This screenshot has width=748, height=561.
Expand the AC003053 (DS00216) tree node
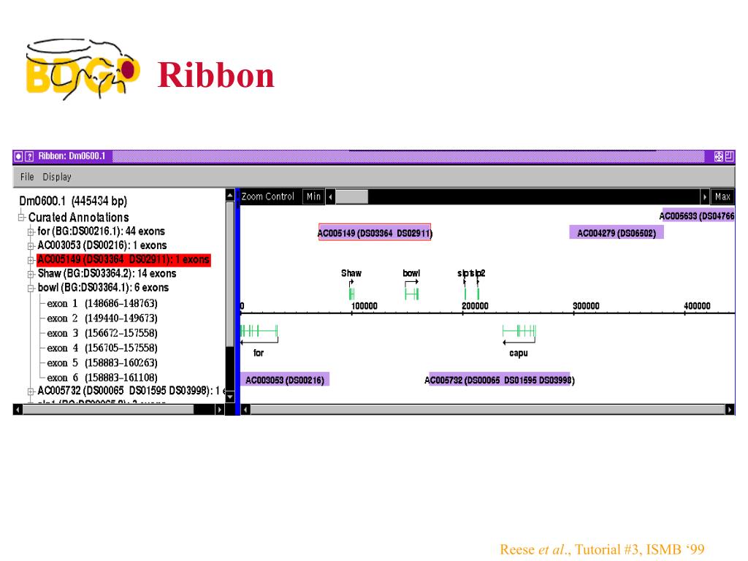tap(31, 246)
